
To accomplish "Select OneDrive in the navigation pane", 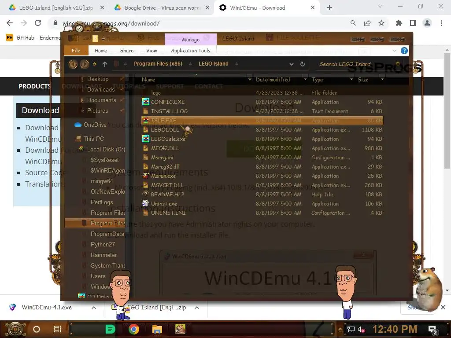I will (95, 125).
